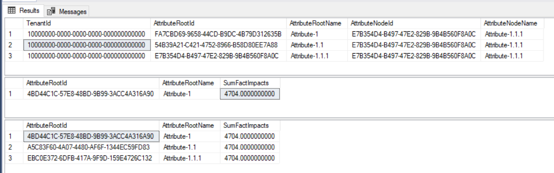The width and height of the screenshot is (554, 173).
Task: Click the Attribute-1.1 cell in the bottom grid
Action: click(x=180, y=147)
